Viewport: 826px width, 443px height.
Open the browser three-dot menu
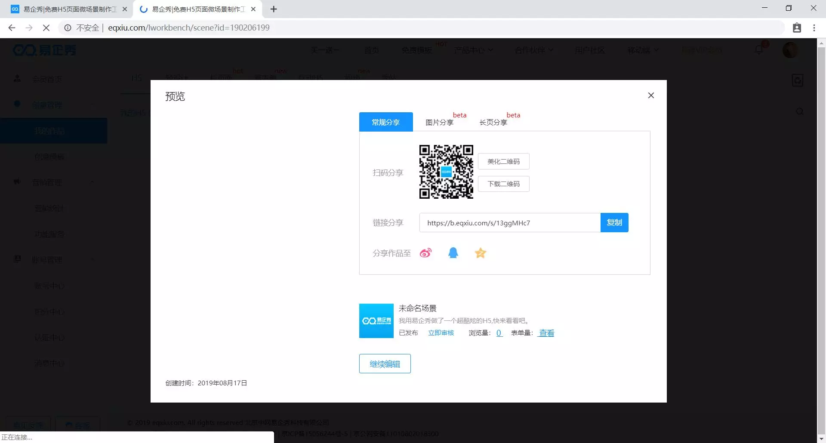(814, 28)
